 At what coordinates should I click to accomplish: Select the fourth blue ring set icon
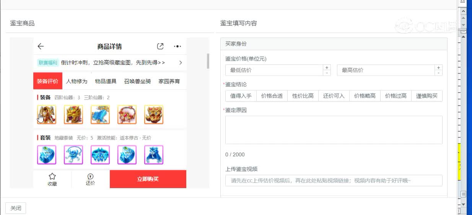[x=127, y=155]
